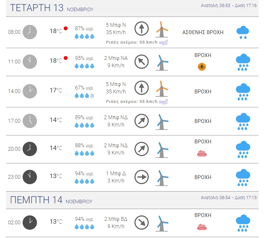266x238 pixels.
Task: Click the blue windmill icon at 17:00
Action: 162,121
